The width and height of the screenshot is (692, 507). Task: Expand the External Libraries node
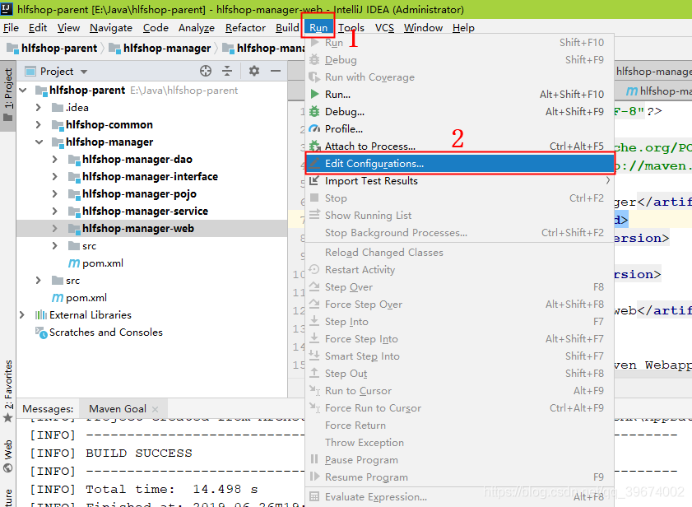[x=22, y=315]
